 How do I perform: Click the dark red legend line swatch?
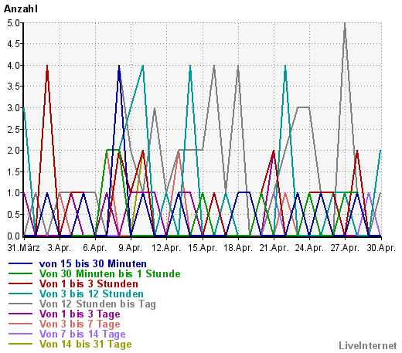(x=21, y=283)
